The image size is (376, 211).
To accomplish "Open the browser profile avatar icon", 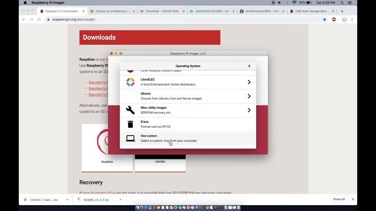I will pos(344,19).
